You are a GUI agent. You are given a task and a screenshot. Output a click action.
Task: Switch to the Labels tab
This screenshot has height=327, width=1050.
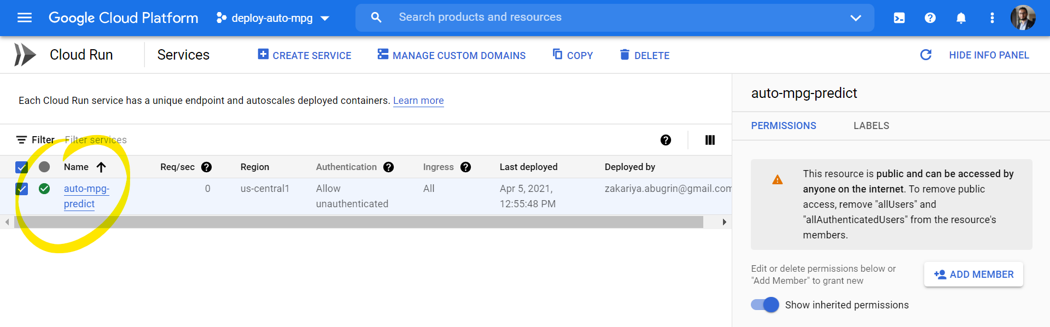(x=871, y=126)
